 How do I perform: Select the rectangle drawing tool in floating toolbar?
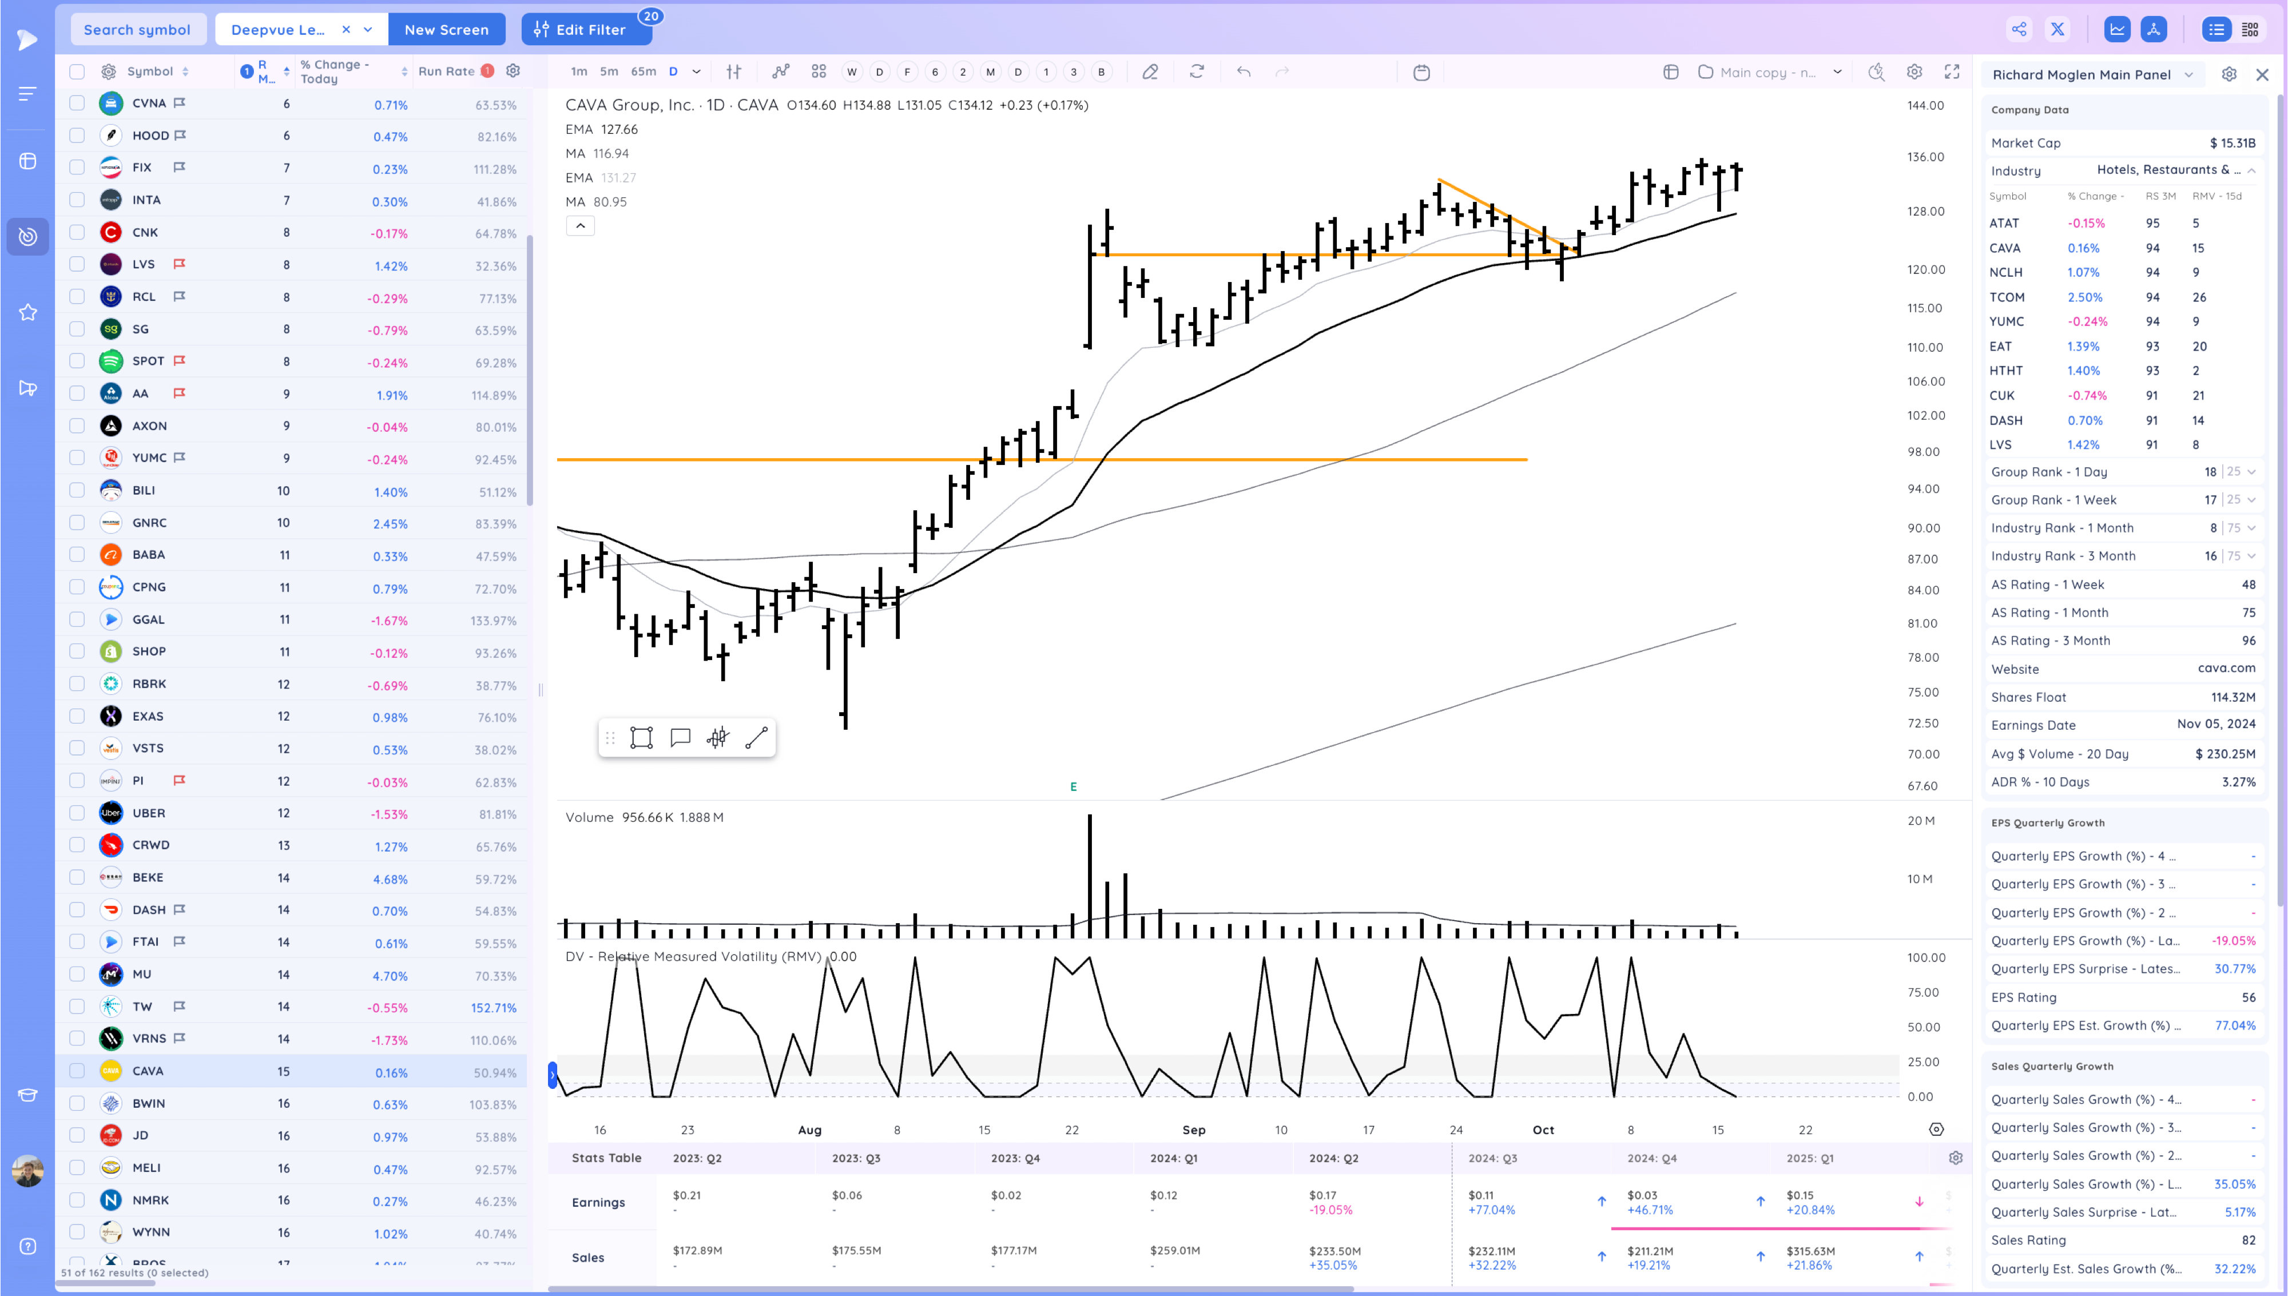(x=641, y=738)
